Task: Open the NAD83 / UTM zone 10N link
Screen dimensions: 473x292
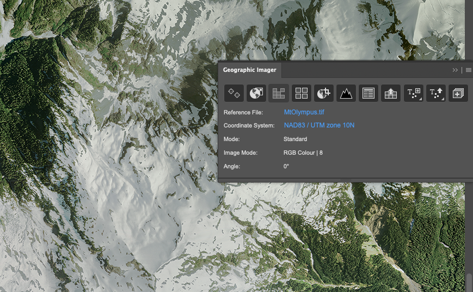Action: tap(319, 125)
